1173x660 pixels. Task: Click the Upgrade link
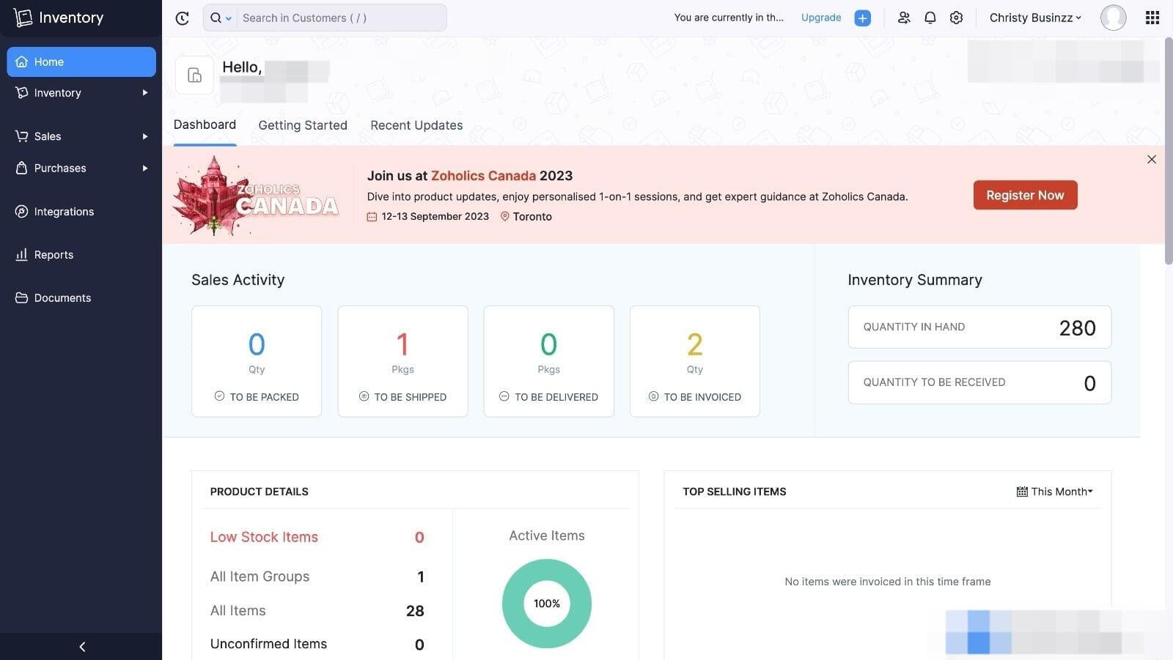click(x=820, y=18)
